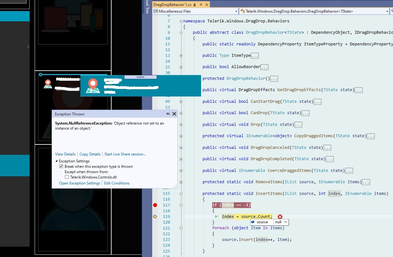Open Exception Settings link

coord(79,183)
